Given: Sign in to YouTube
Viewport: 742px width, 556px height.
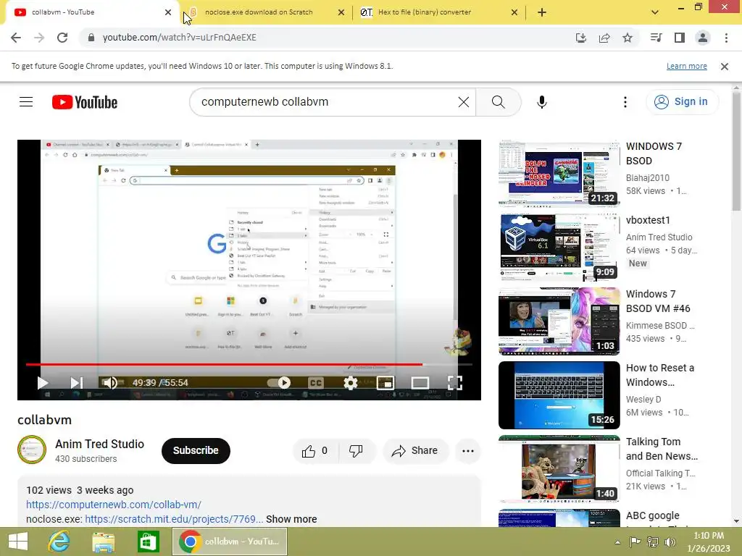Looking at the screenshot, I should pyautogui.click(x=682, y=101).
